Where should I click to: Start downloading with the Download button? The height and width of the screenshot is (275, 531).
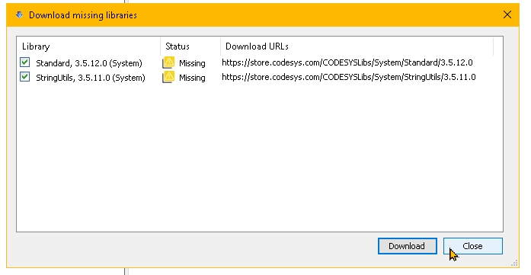[407, 246]
